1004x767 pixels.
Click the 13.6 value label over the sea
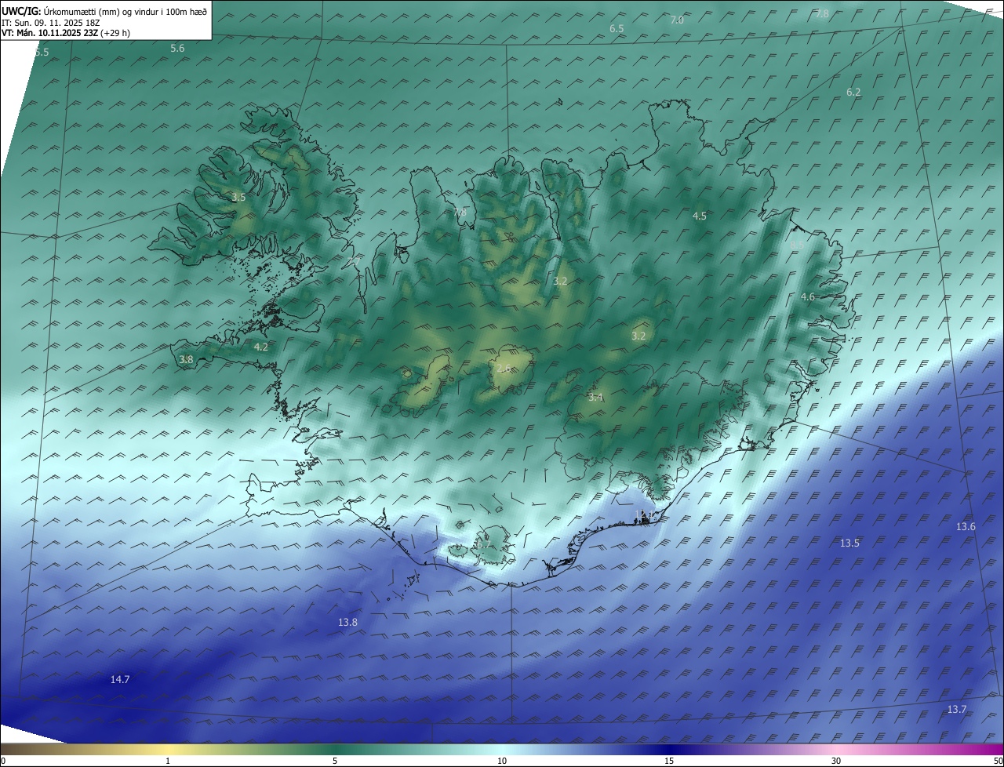pos(966,526)
